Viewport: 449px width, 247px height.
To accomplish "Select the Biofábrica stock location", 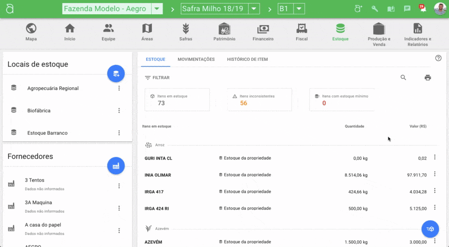I will tap(39, 111).
